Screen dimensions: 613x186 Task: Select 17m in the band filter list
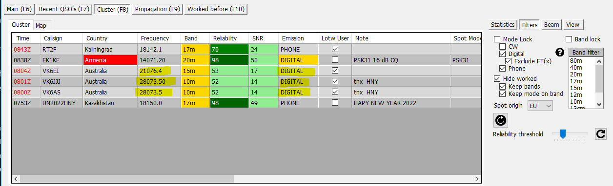(582, 81)
